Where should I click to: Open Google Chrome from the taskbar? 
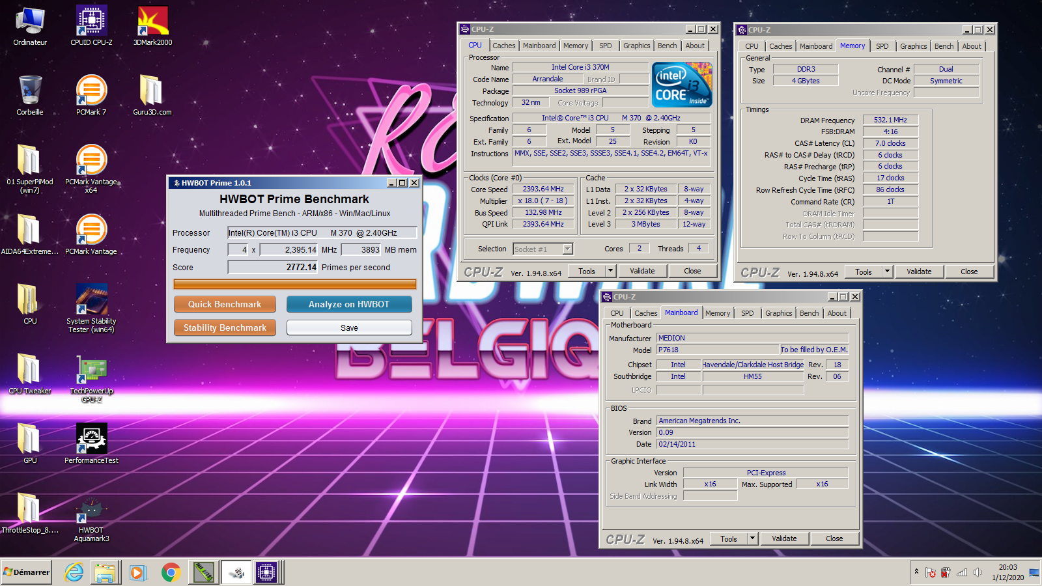[x=171, y=572]
